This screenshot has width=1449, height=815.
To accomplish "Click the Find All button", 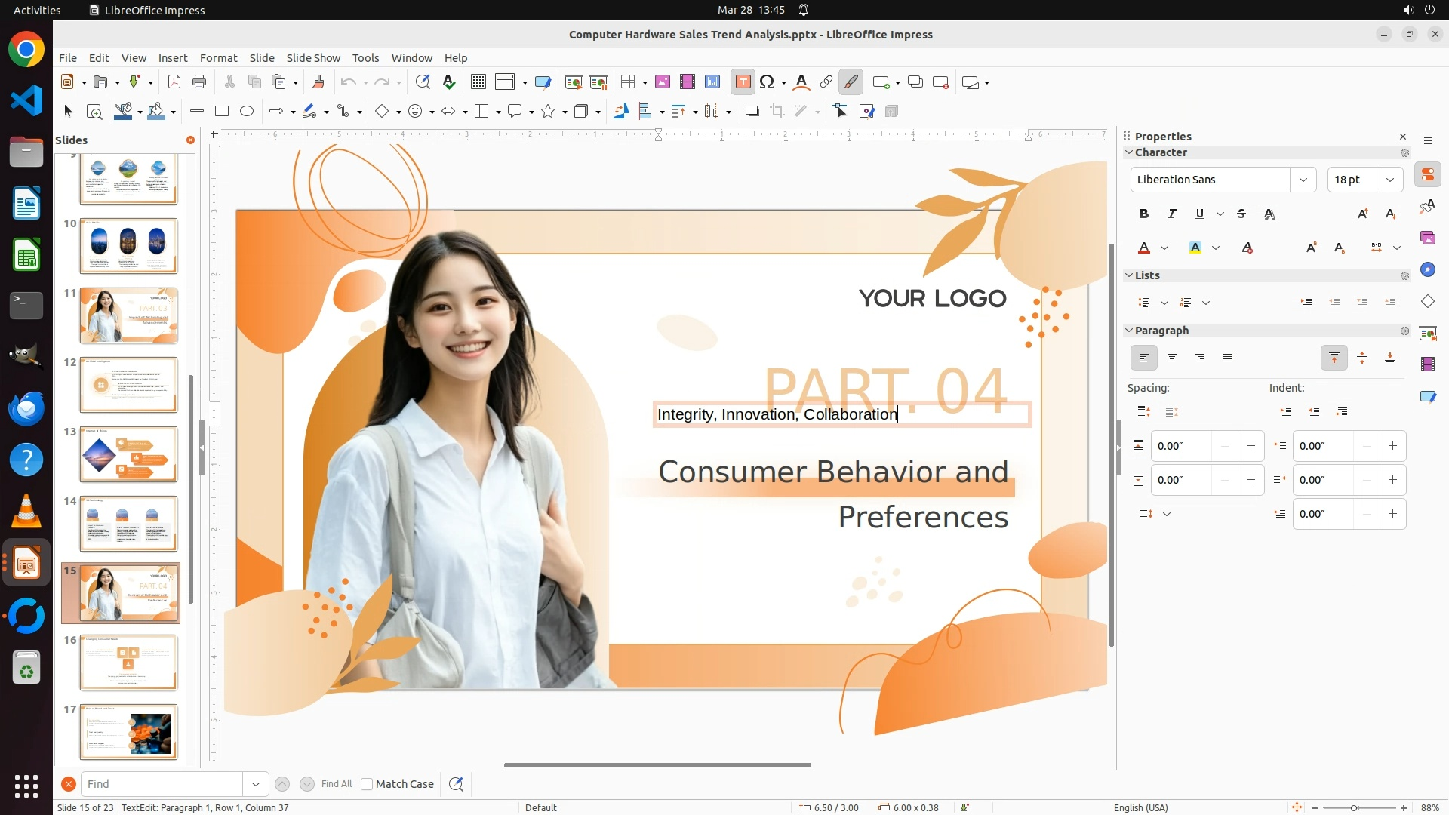I will coord(336,784).
